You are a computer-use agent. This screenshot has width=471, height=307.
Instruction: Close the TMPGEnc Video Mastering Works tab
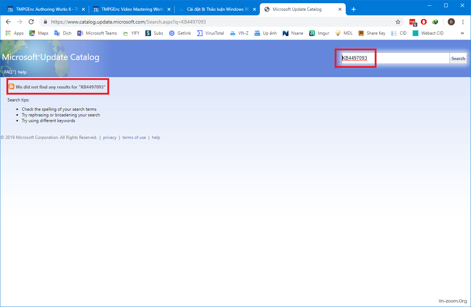tap(169, 10)
